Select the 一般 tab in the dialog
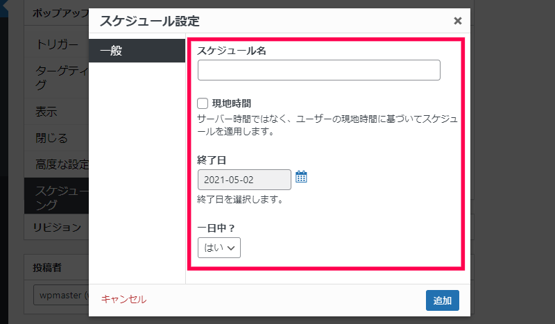The width and height of the screenshot is (555, 324). (137, 51)
